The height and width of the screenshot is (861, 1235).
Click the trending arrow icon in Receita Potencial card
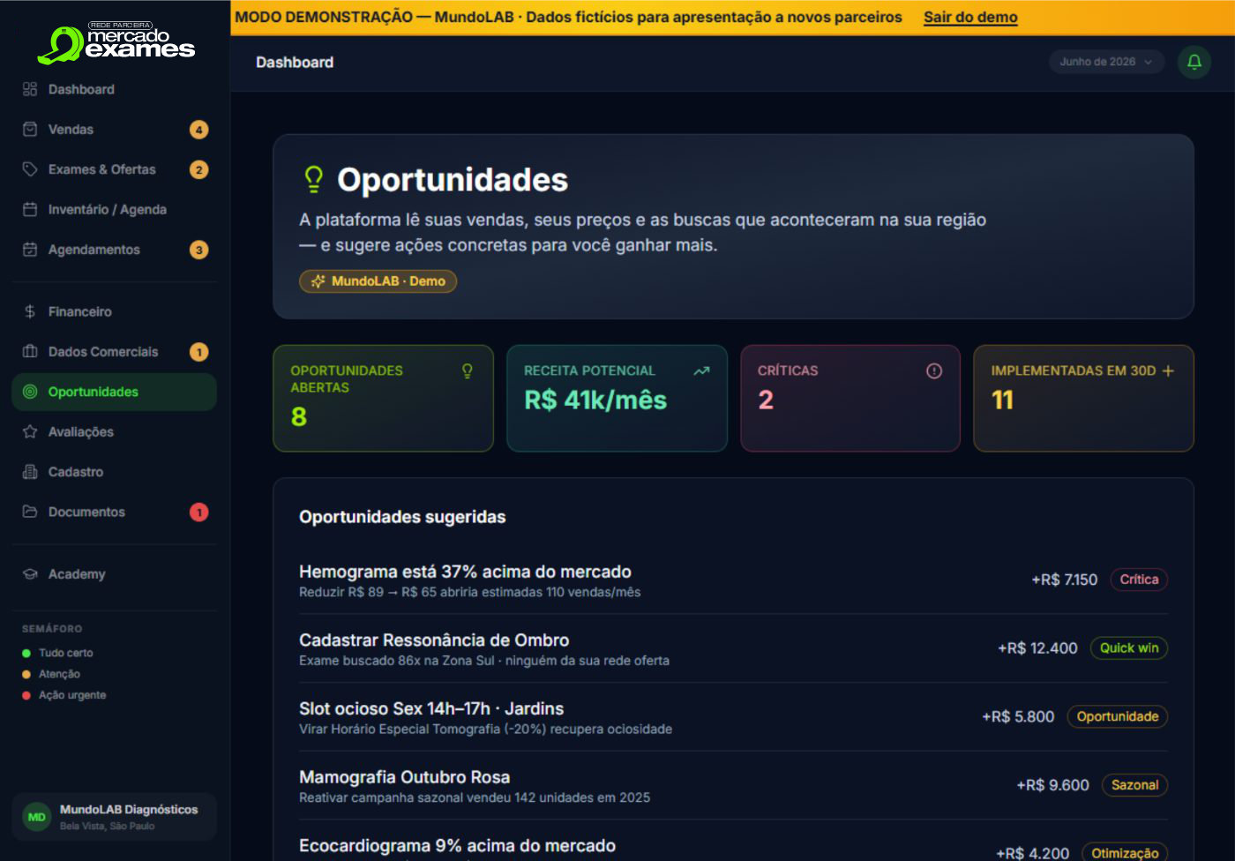[x=701, y=371]
